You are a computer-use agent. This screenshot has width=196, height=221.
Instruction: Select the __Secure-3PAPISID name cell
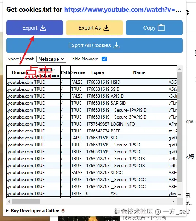coord(139,117)
